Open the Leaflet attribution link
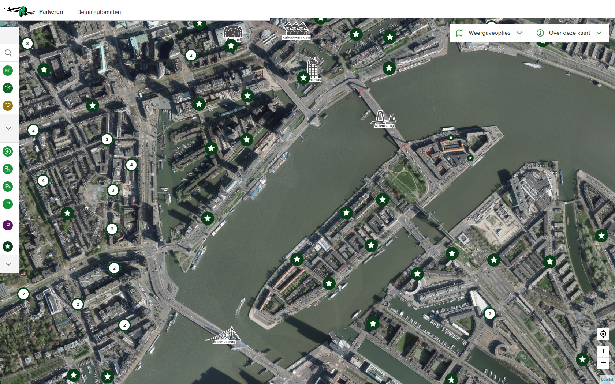The width and height of the screenshot is (615, 384). point(607,379)
